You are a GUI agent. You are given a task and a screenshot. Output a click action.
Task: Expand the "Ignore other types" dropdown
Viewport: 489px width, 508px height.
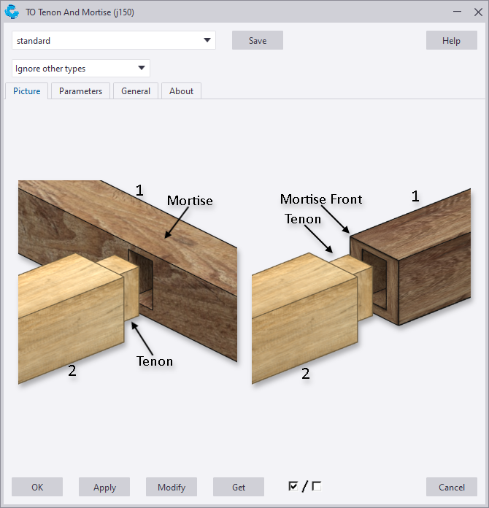click(81, 69)
